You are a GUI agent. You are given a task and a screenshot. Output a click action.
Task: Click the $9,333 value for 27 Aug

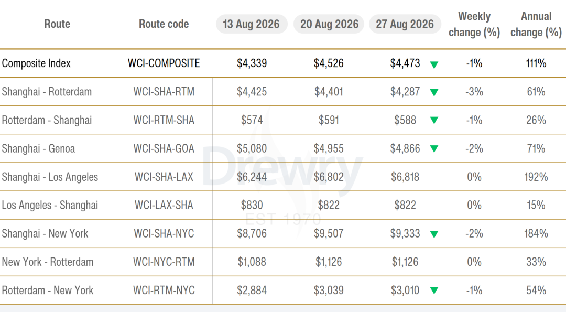click(x=405, y=234)
